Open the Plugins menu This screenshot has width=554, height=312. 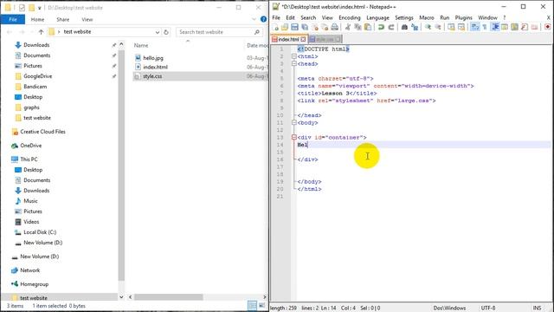click(x=464, y=17)
